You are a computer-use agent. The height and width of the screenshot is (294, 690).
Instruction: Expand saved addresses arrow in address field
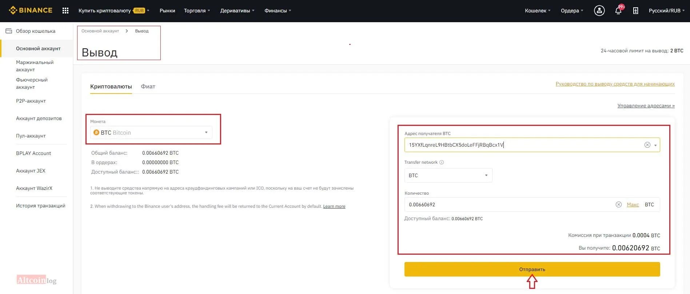(655, 145)
